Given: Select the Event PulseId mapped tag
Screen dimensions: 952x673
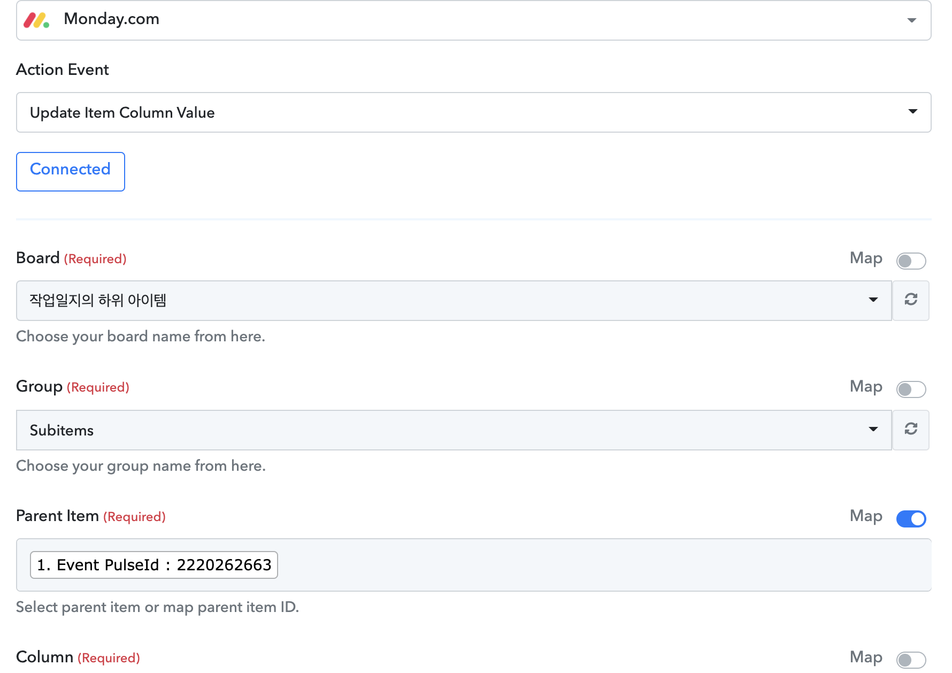Looking at the screenshot, I should 154,565.
